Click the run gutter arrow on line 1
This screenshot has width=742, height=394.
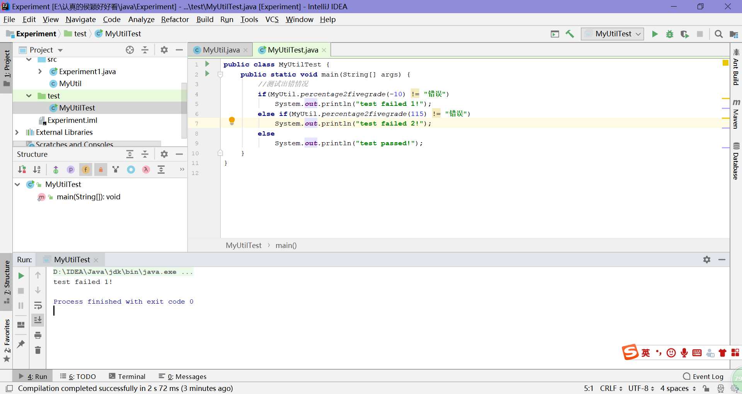click(207, 64)
